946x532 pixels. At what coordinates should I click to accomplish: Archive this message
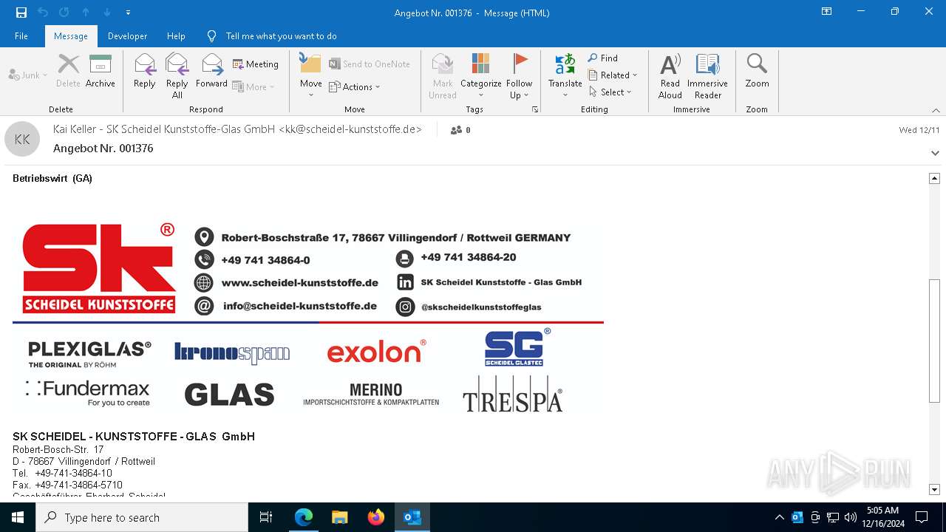(x=101, y=72)
